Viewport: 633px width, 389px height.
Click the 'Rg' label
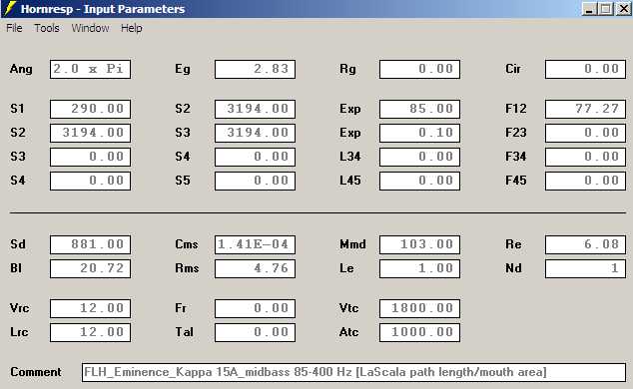(347, 70)
